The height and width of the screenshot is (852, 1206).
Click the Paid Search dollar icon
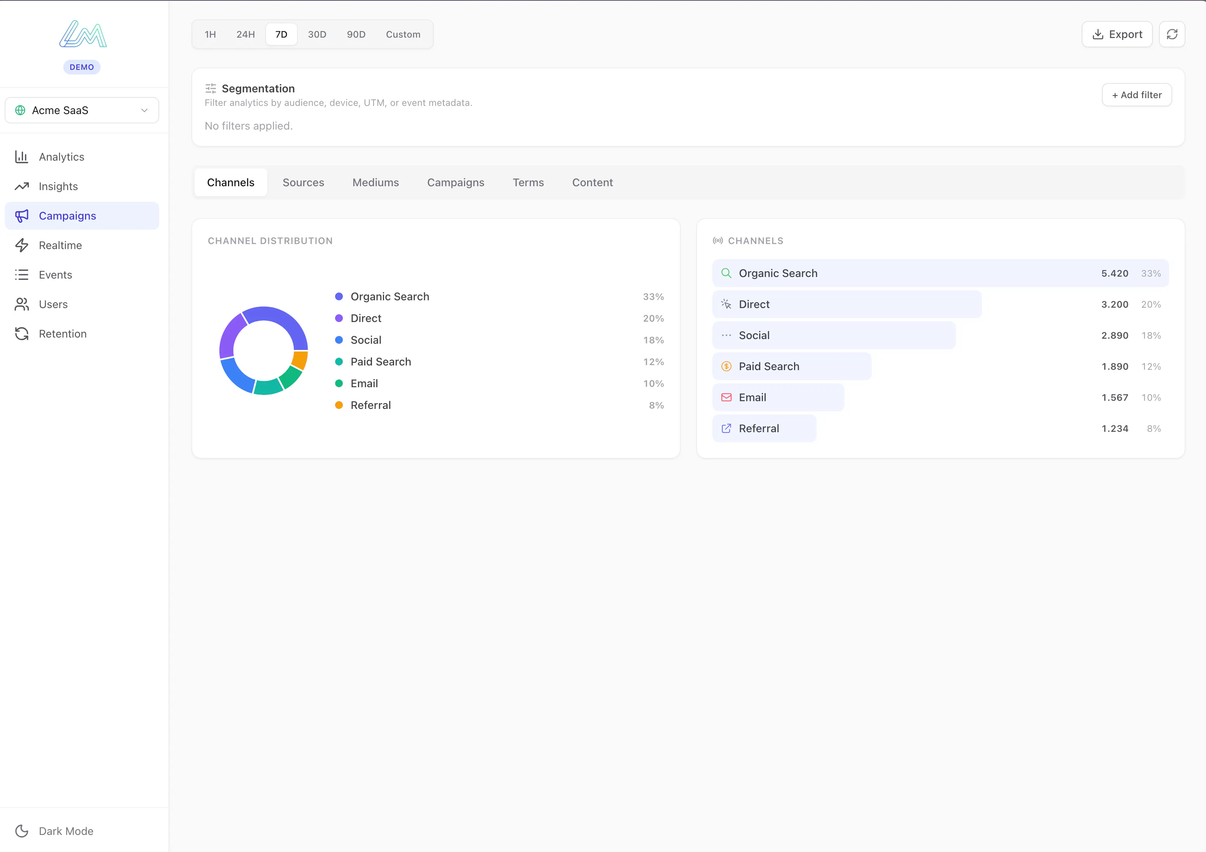(x=726, y=366)
